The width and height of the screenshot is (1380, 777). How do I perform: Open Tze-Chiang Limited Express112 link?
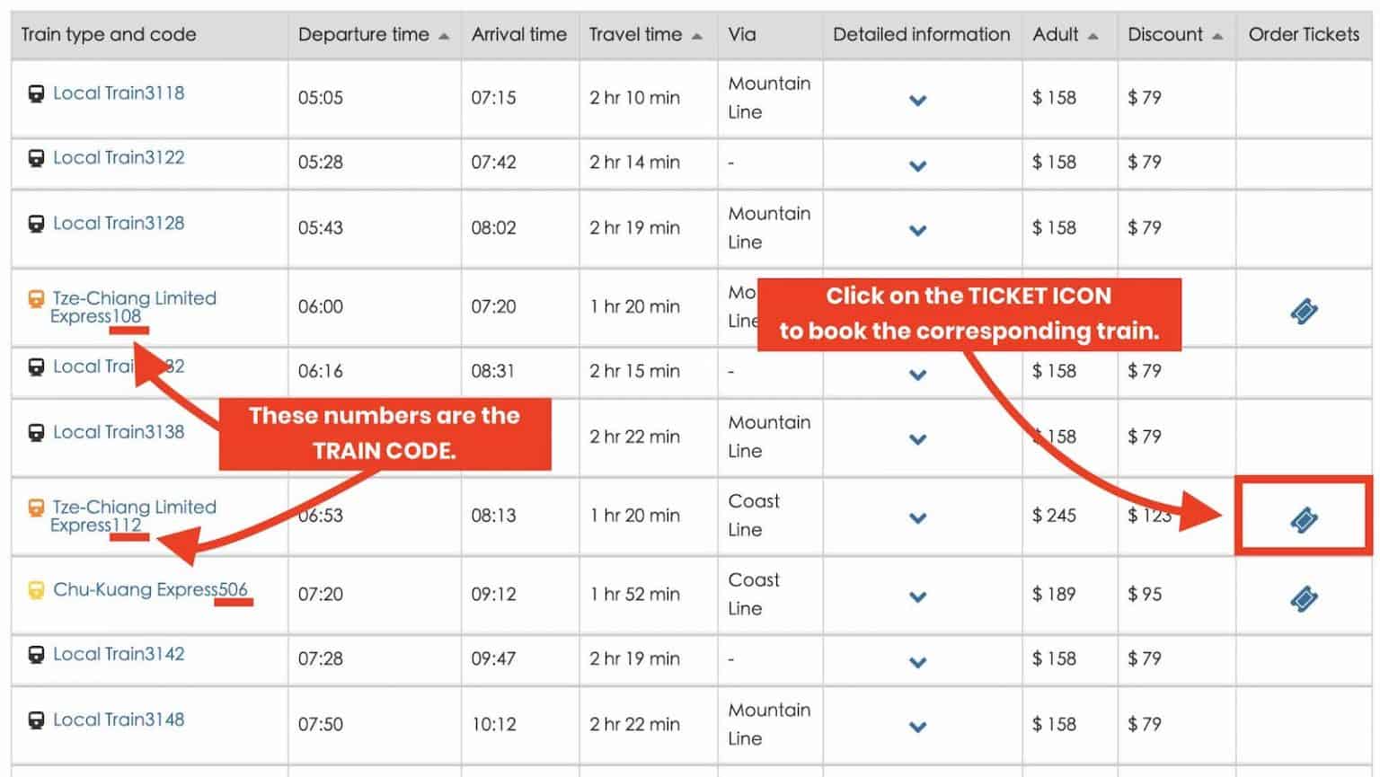click(x=133, y=516)
